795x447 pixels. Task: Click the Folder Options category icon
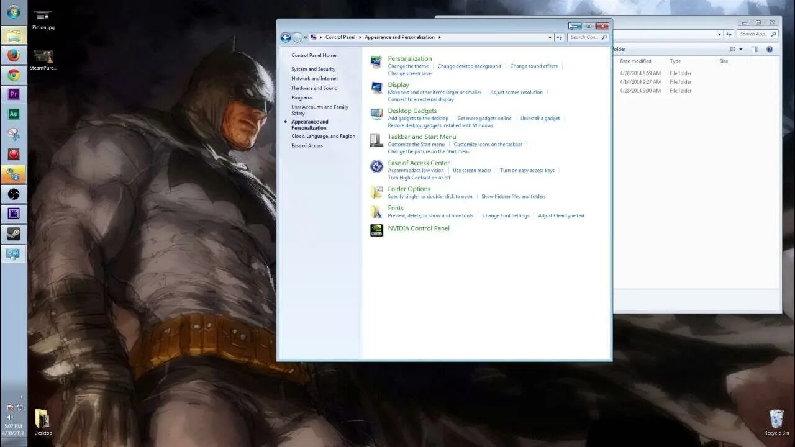click(376, 192)
